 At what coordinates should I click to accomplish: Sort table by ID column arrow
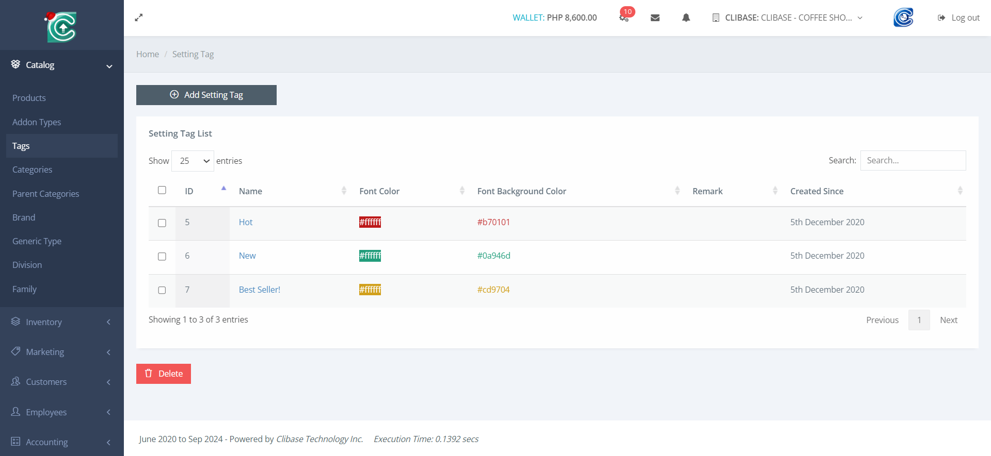(223, 189)
